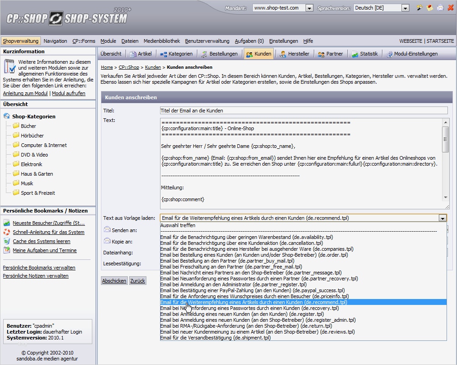Open the Benutzerverwaltung menu
The width and height of the screenshot is (457, 365).
click(x=207, y=41)
